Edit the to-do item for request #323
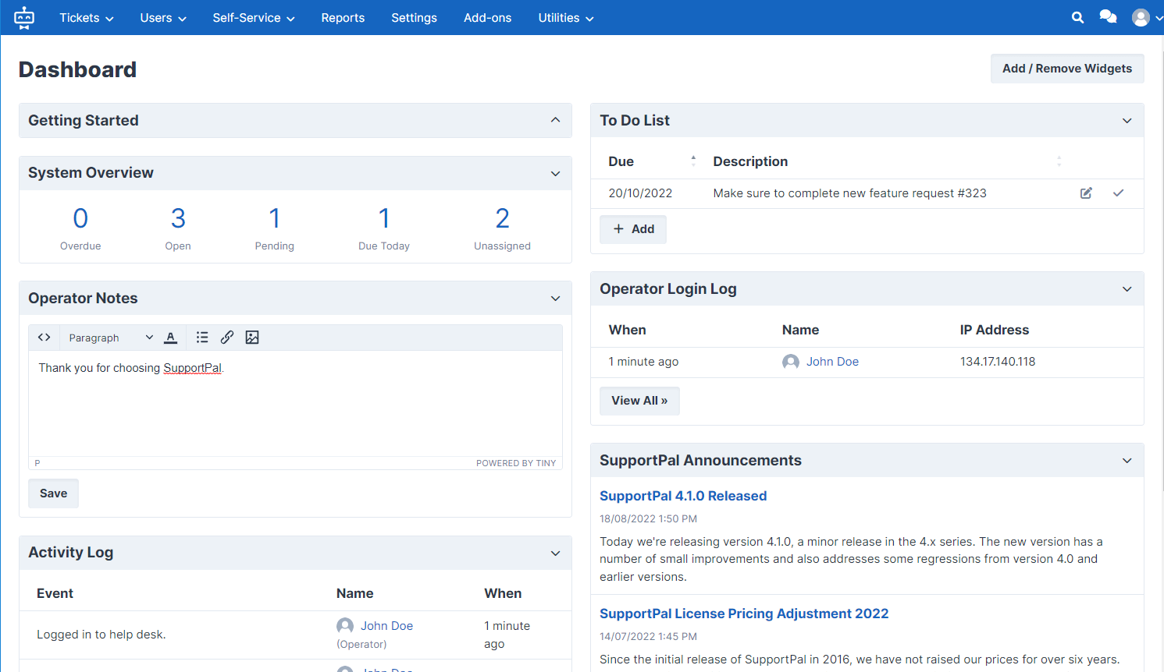 pyautogui.click(x=1086, y=193)
